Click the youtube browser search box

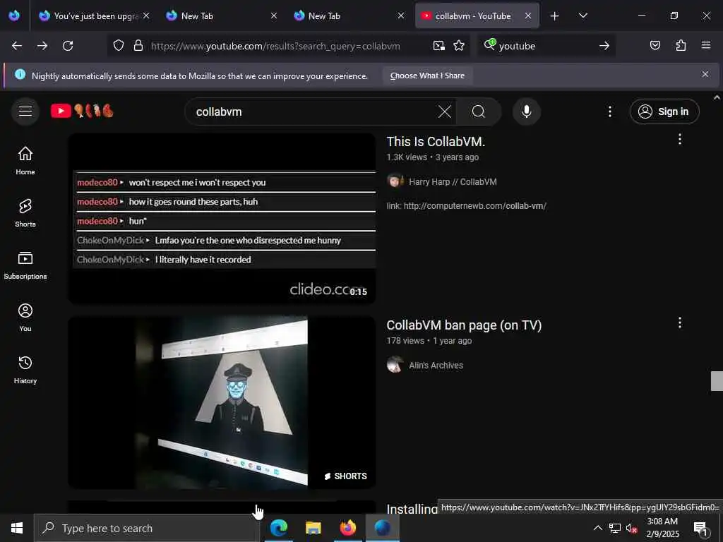[x=546, y=46]
